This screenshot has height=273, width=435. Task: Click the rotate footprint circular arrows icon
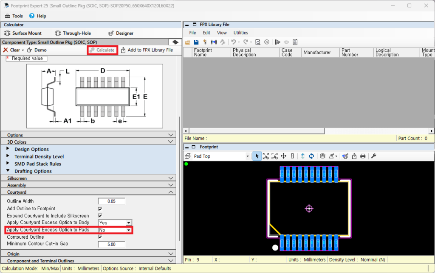coord(311,156)
